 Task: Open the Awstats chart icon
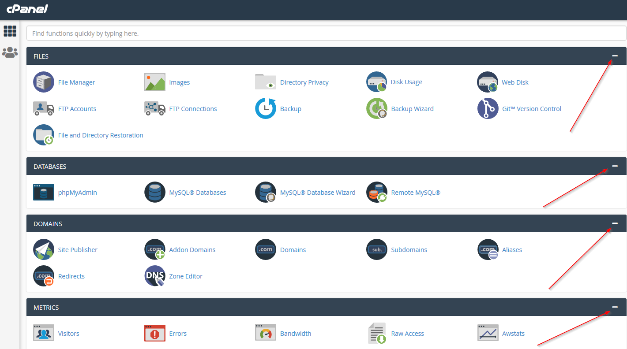[488, 333]
